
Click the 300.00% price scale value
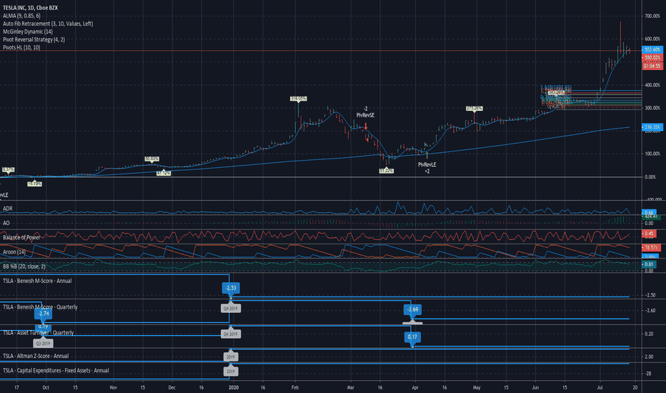click(652, 109)
